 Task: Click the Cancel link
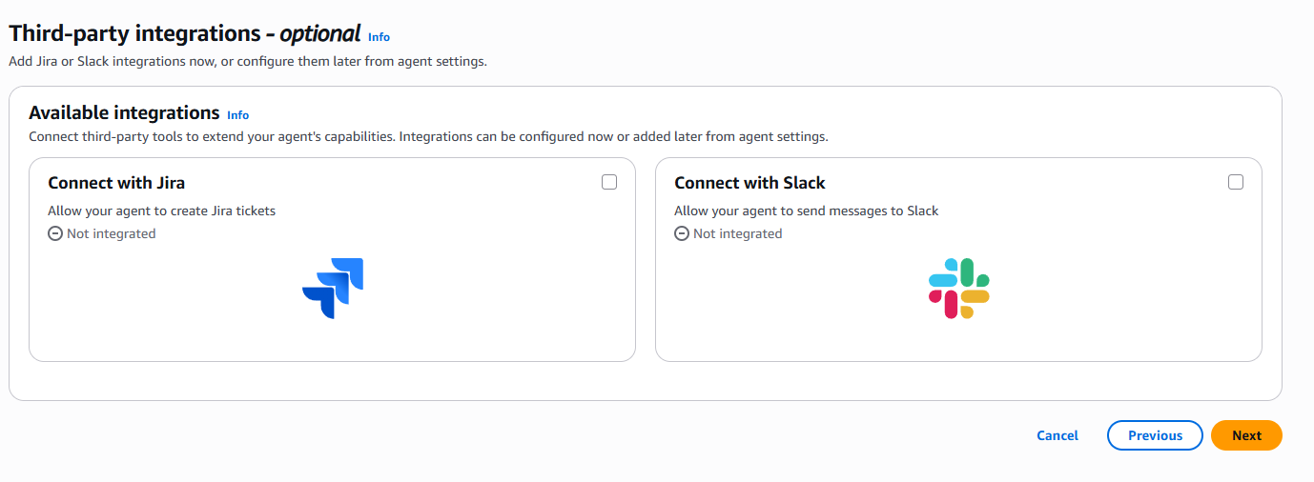coord(1057,435)
